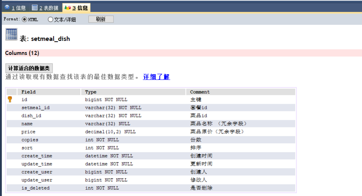Select the create_user field cell
This screenshot has height=196, width=362.
(49, 172)
